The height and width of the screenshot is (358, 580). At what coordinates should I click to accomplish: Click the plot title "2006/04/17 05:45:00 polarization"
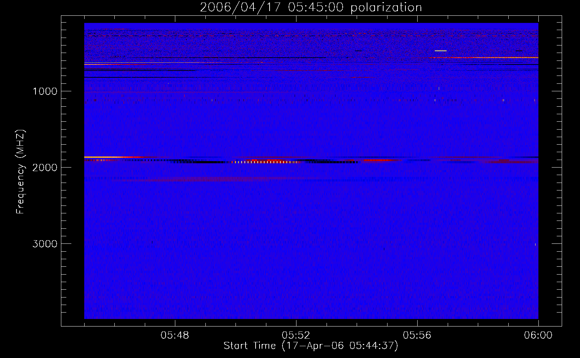[x=311, y=7]
